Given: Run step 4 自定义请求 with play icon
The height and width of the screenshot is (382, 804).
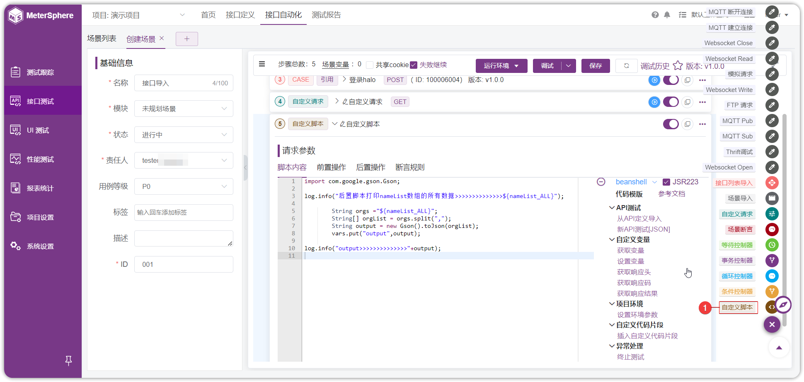Looking at the screenshot, I should (654, 102).
